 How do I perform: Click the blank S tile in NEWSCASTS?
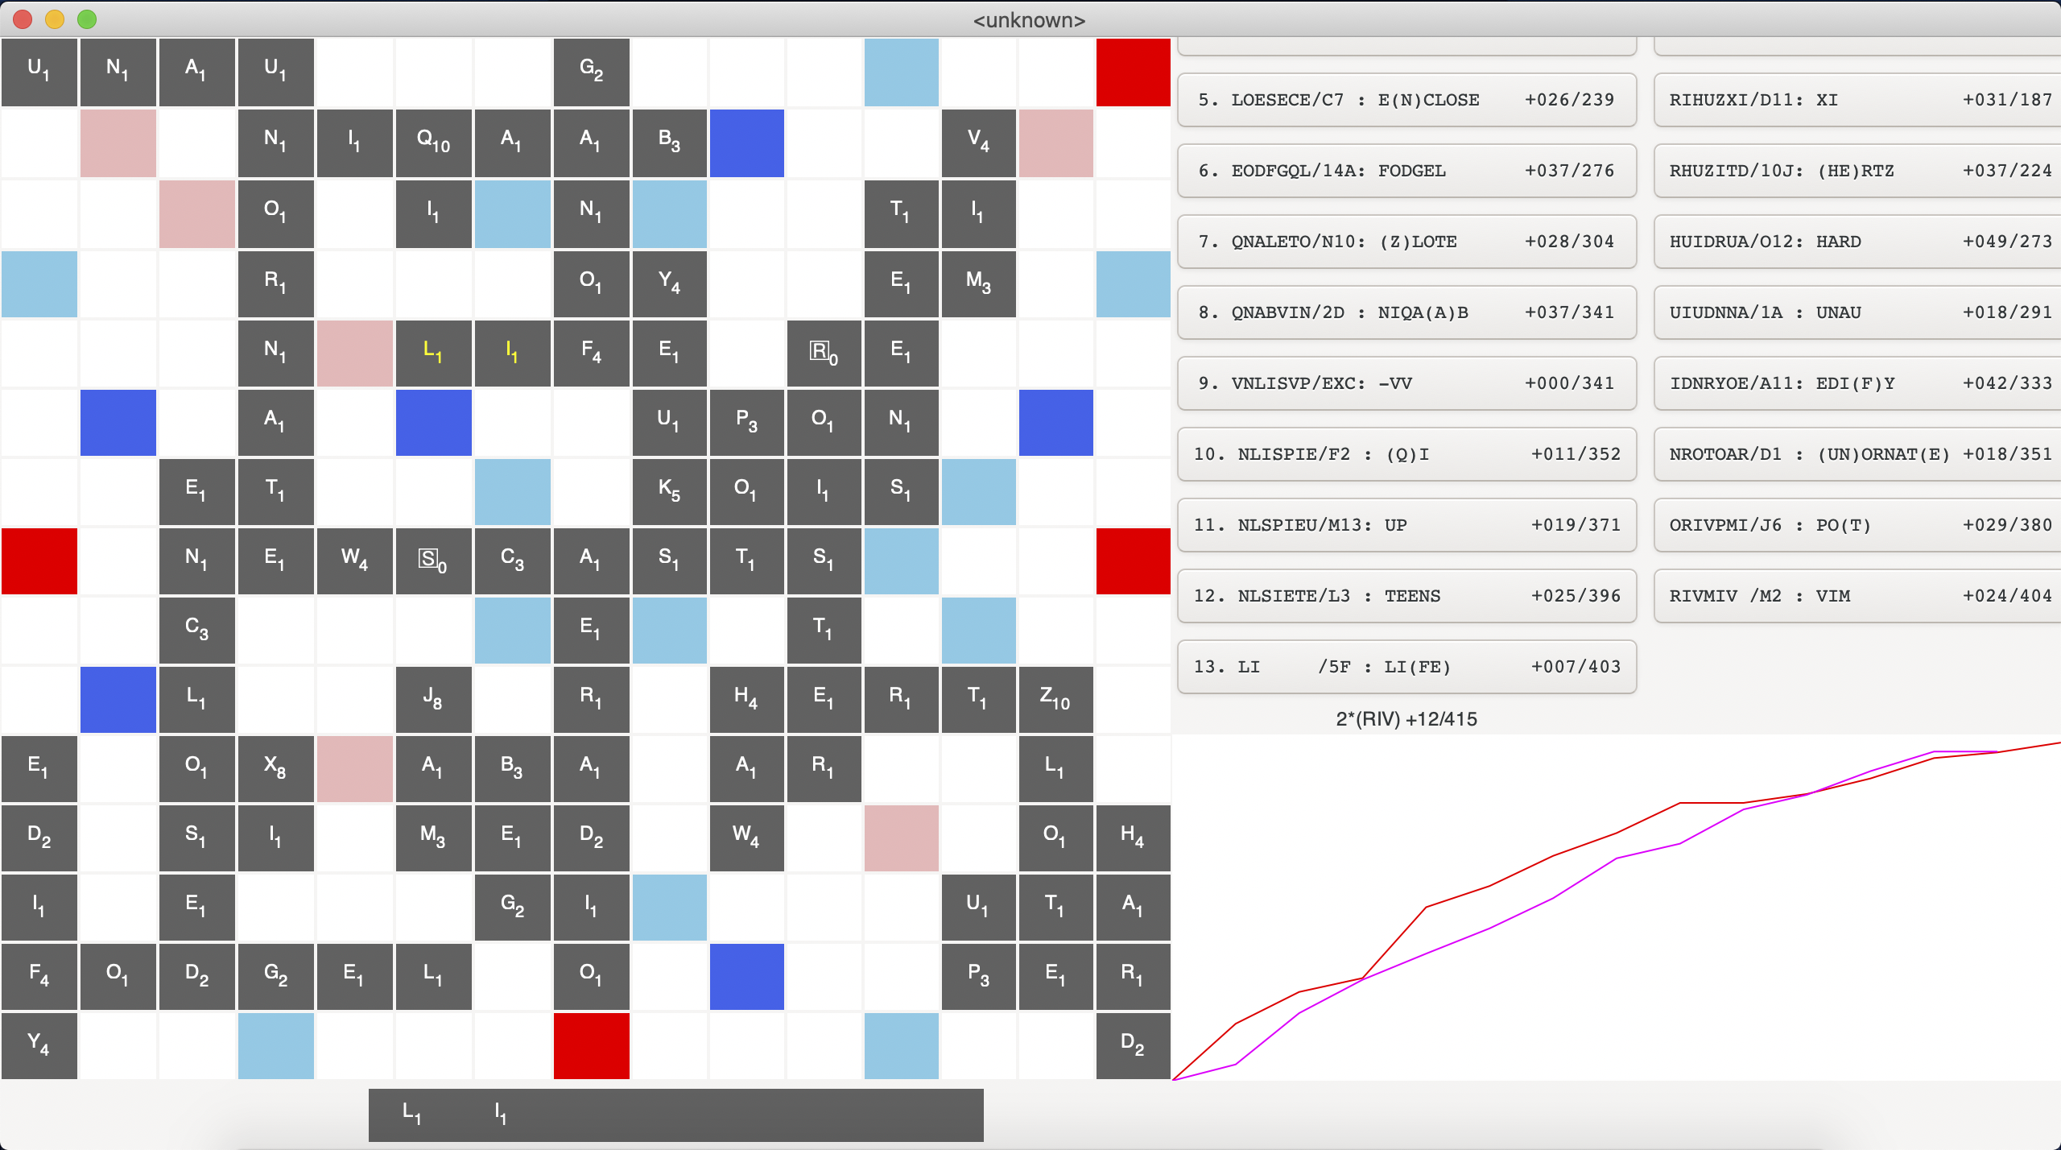pos(433,560)
